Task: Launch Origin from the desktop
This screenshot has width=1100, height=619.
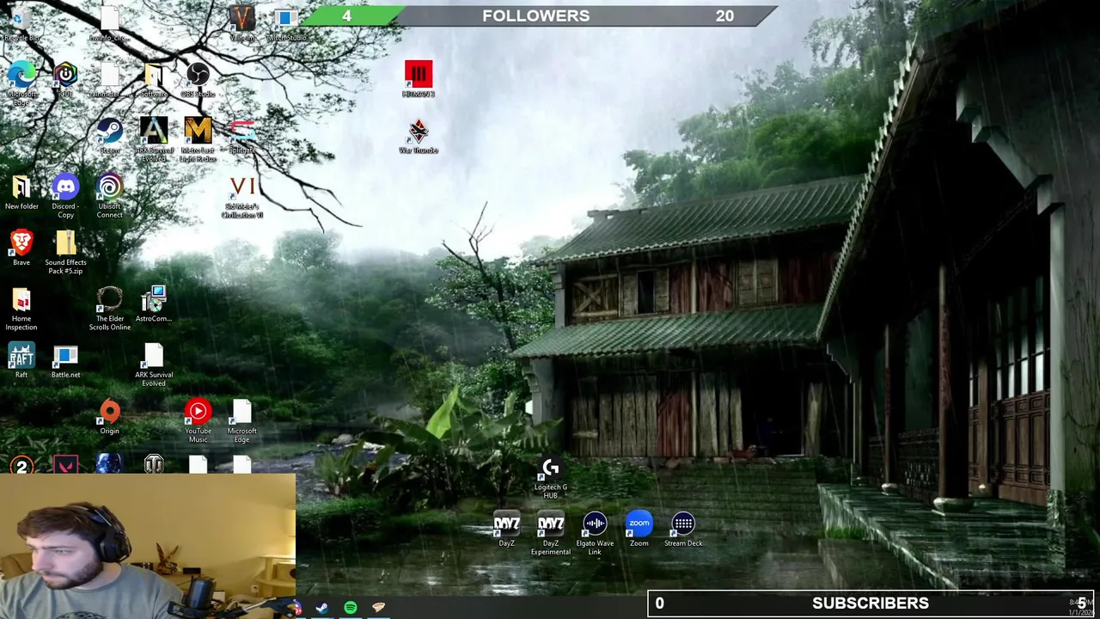Action: click(109, 416)
